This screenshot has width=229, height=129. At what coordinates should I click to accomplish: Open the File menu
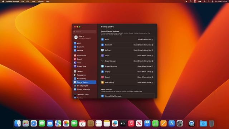coord(23,1)
